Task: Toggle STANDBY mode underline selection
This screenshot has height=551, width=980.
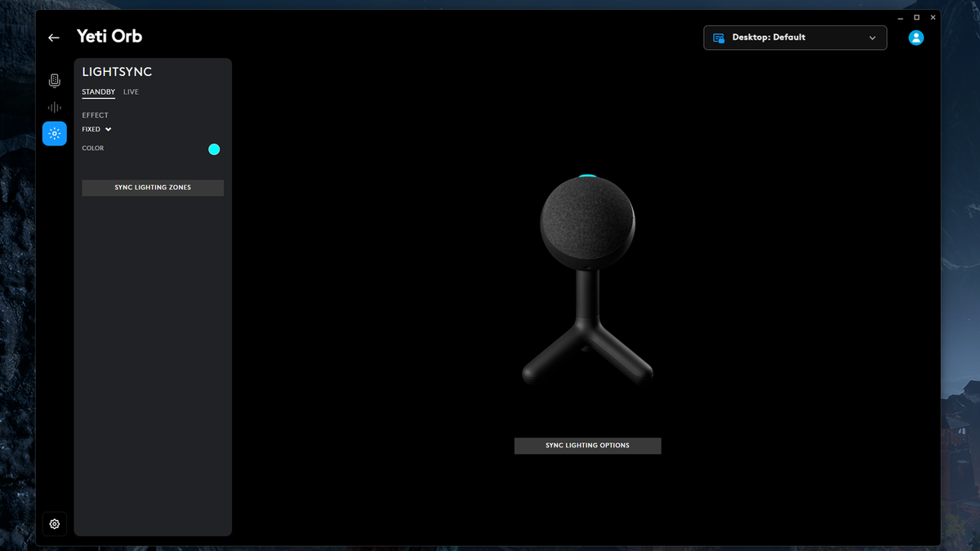Action: click(x=98, y=91)
